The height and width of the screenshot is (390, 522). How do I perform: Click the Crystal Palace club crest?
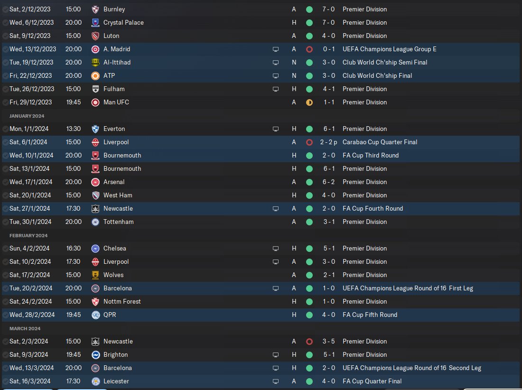95,23
